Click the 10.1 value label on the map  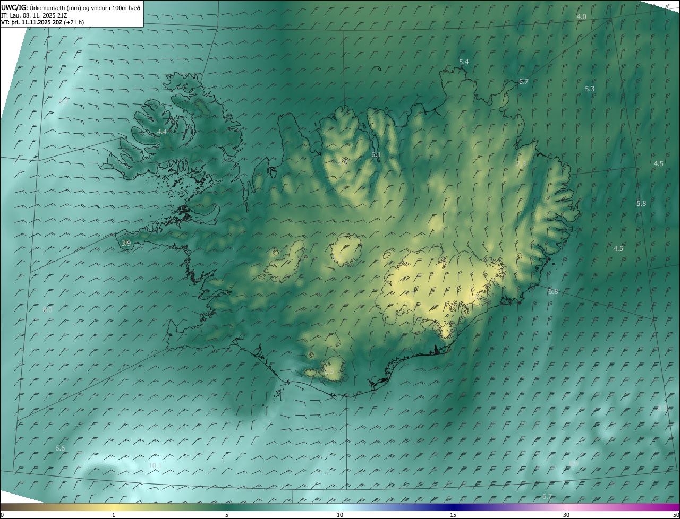(155, 466)
